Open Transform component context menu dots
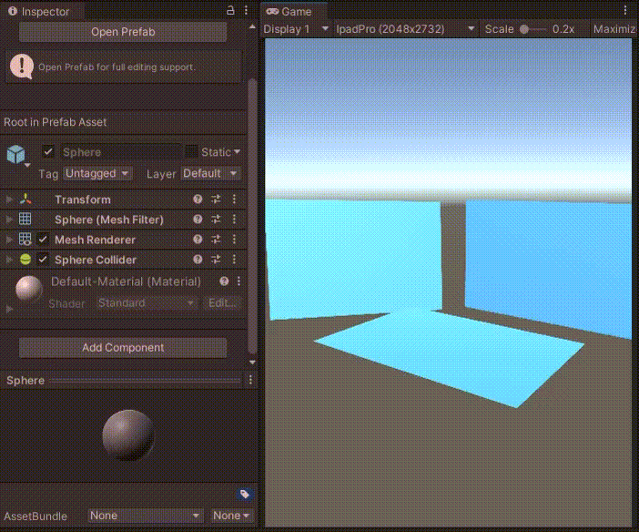The height and width of the screenshot is (532, 639). pos(234,199)
